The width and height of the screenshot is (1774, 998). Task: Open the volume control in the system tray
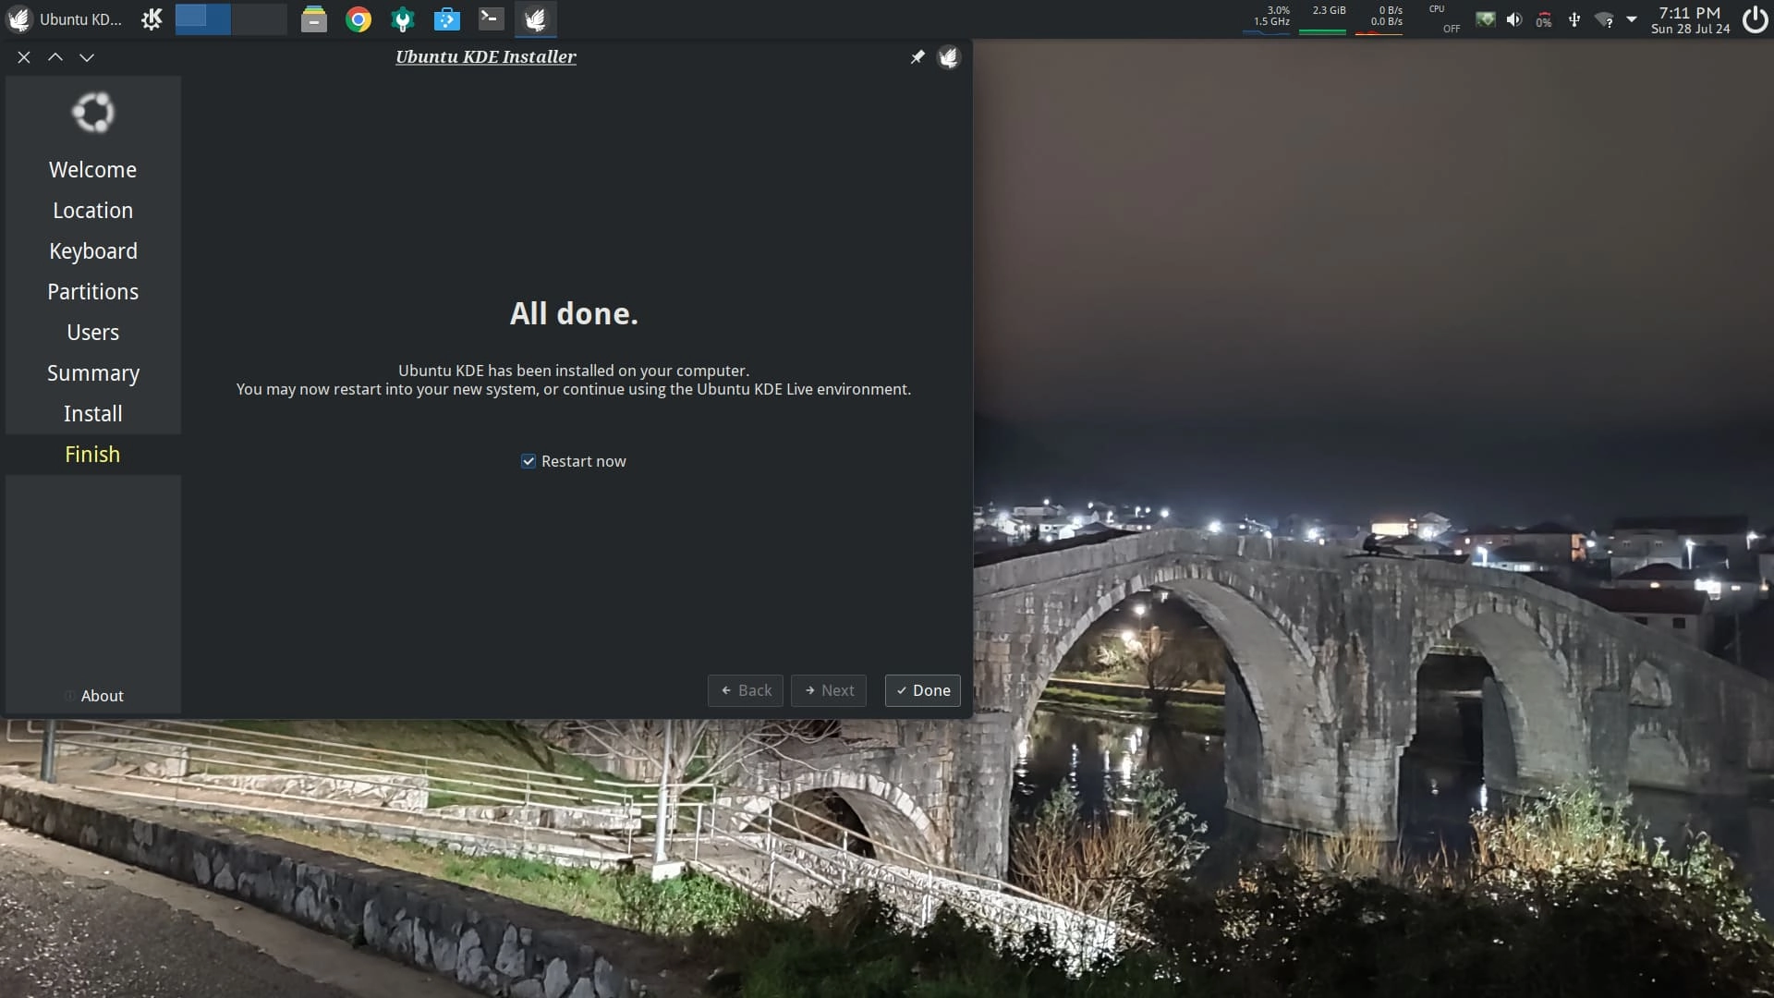[x=1513, y=19]
